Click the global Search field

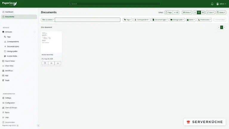click(114, 4)
